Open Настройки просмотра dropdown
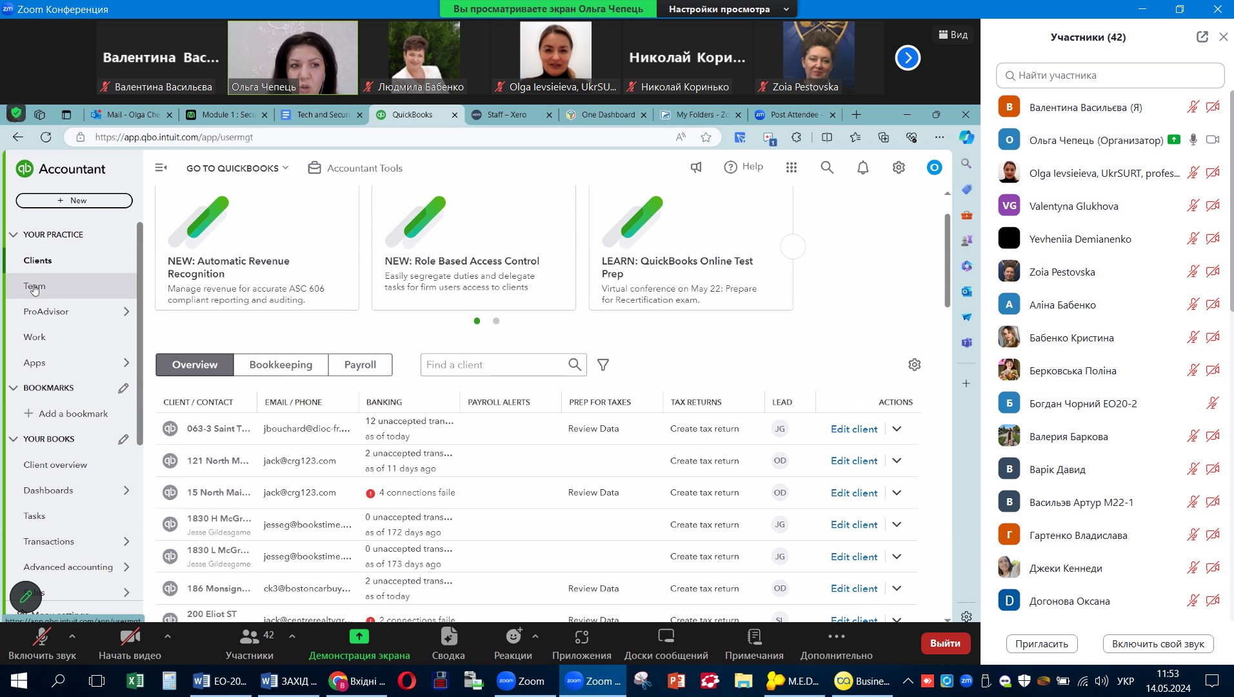 (728, 9)
